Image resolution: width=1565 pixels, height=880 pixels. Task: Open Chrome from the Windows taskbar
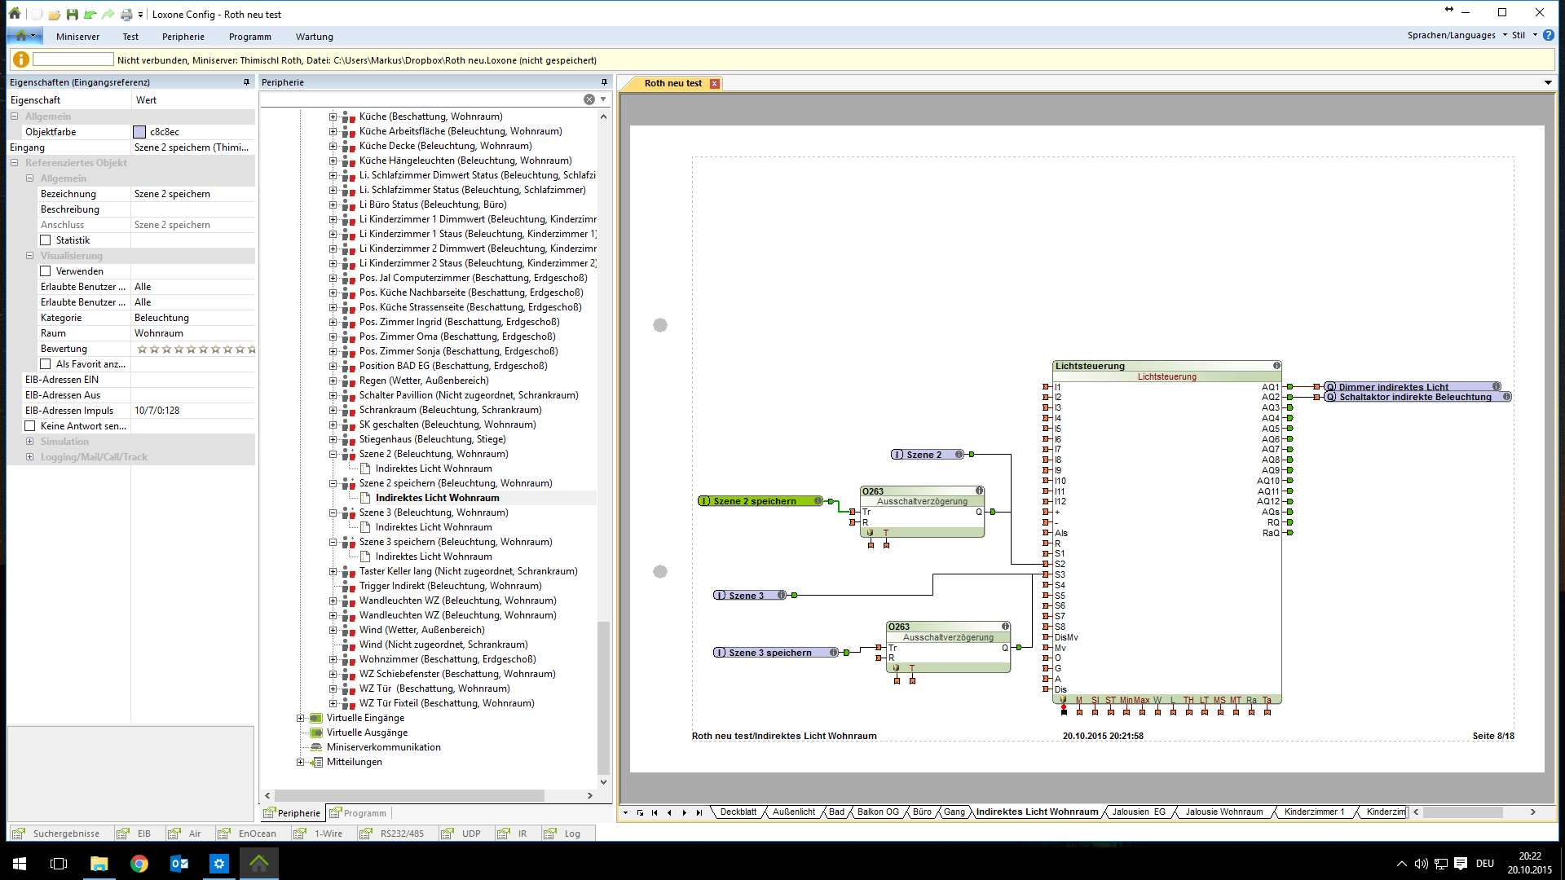click(139, 864)
